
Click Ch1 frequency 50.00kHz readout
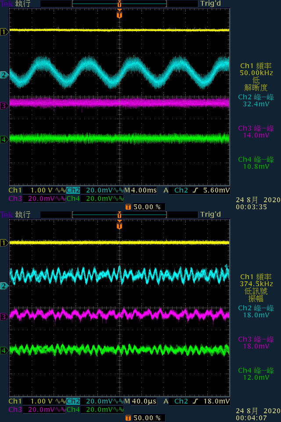256,69
